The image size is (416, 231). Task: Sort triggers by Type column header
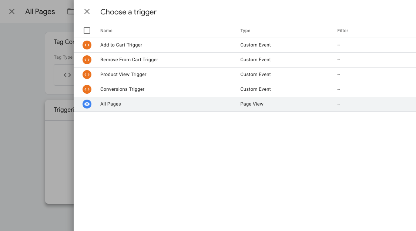click(245, 31)
